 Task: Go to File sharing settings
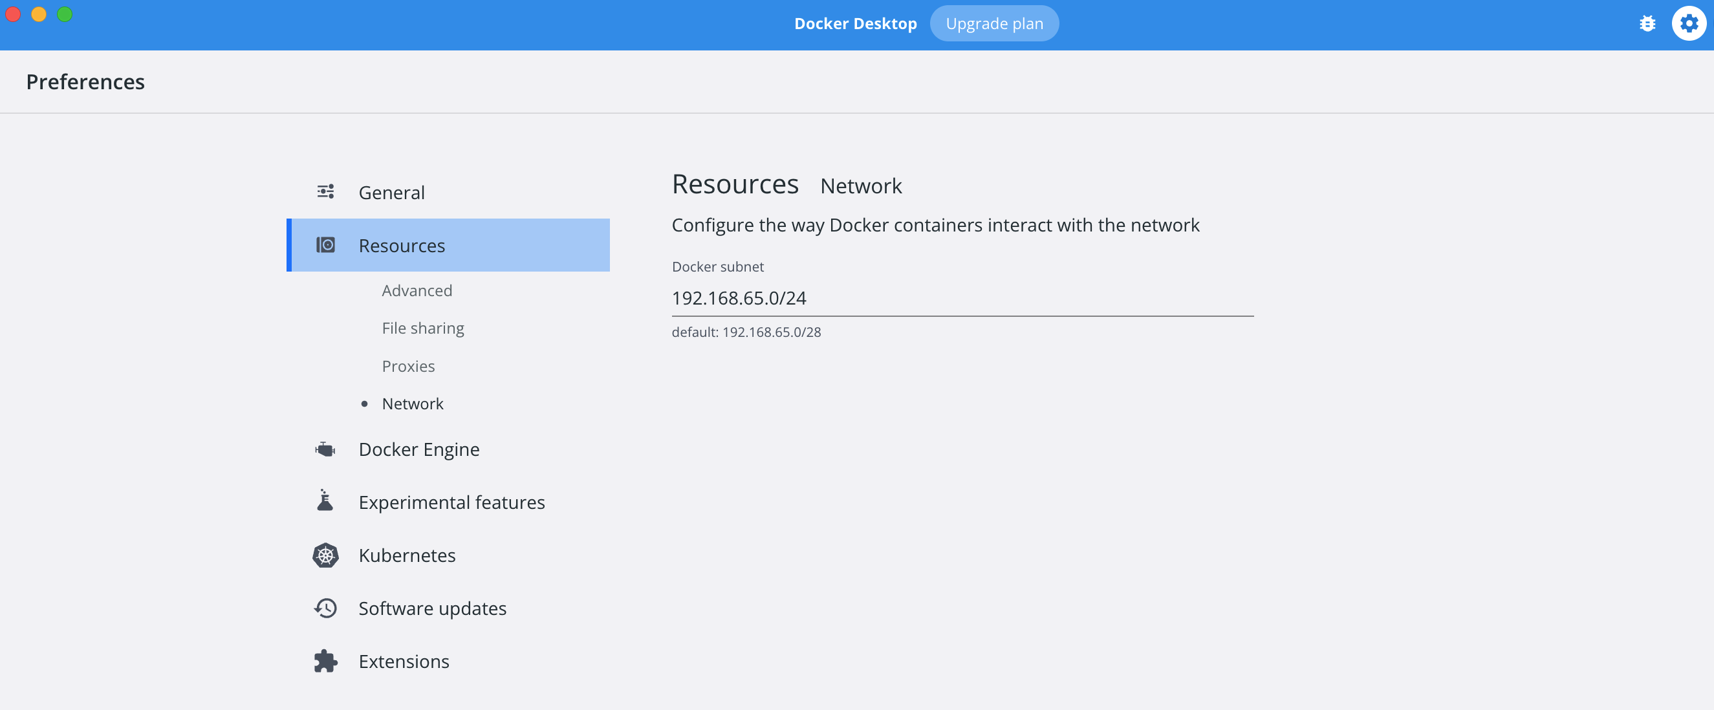pyautogui.click(x=422, y=328)
